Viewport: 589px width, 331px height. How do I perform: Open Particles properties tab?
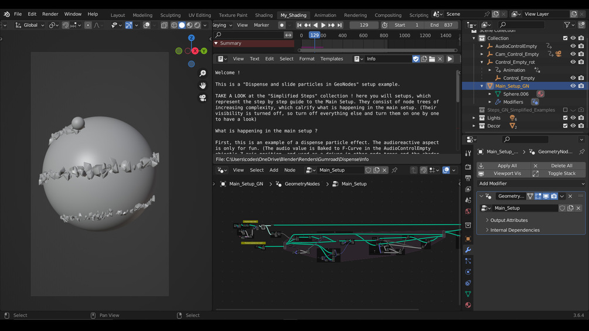coord(468,261)
